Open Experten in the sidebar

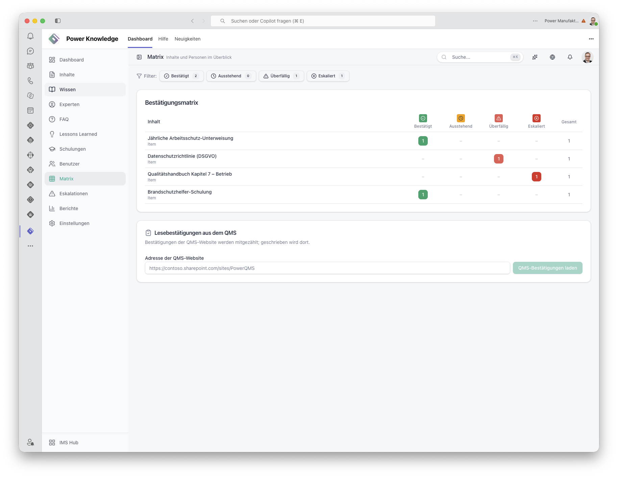85,104
